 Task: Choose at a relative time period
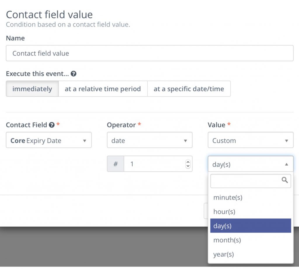103,89
